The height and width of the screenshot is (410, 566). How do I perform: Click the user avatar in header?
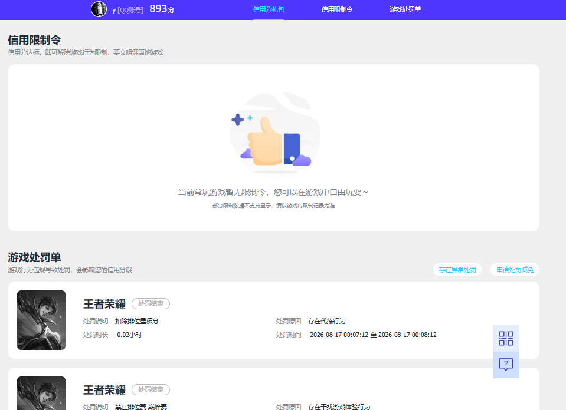point(99,9)
